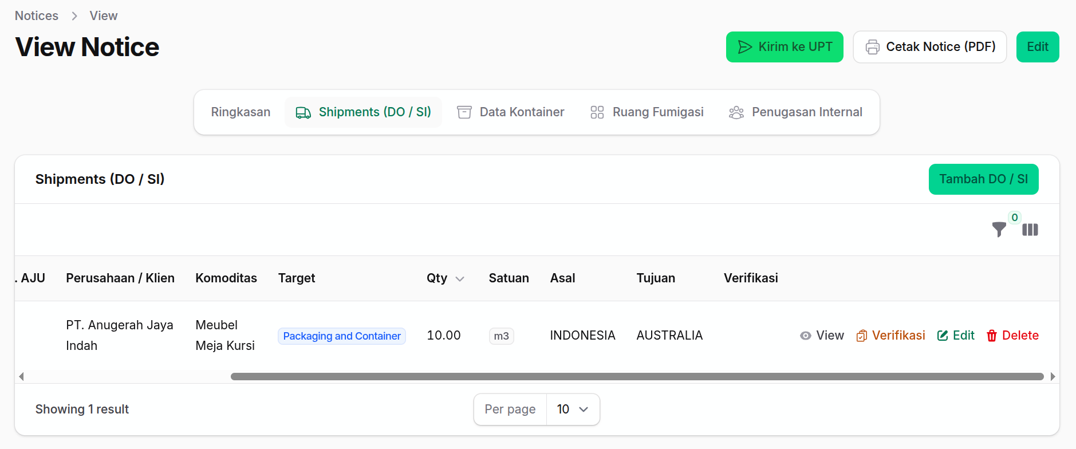Image resolution: width=1076 pixels, height=449 pixels.
Task: Click the Tujuan column header
Action: point(656,278)
